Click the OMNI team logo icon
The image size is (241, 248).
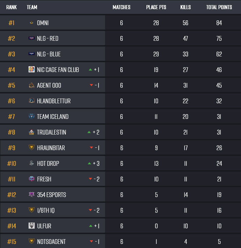(x=32, y=23)
